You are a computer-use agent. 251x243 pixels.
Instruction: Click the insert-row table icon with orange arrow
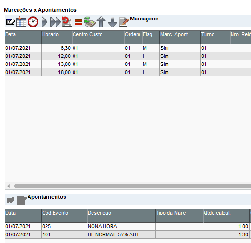tap(21, 21)
